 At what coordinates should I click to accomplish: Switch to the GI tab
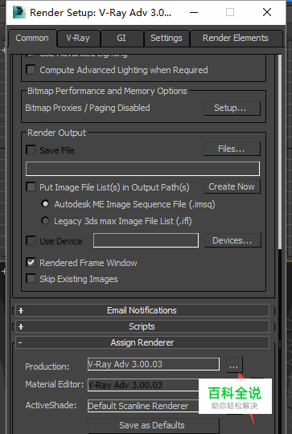tap(121, 39)
